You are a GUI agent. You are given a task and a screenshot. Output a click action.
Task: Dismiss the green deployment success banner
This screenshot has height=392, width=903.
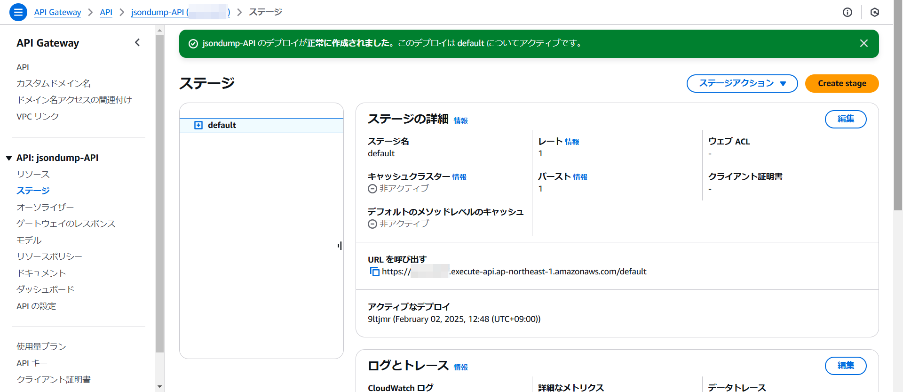point(863,43)
